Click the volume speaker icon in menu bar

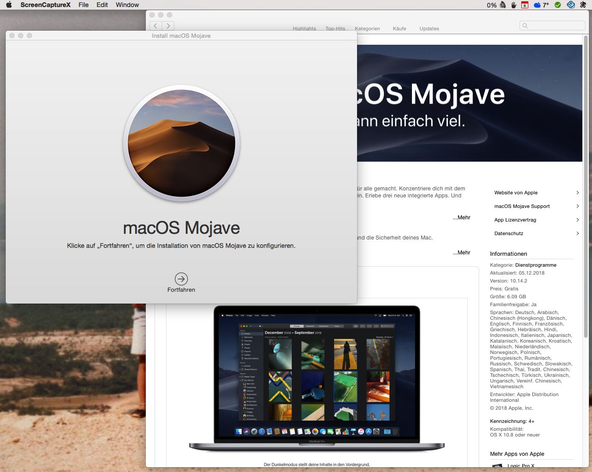tap(502, 5)
